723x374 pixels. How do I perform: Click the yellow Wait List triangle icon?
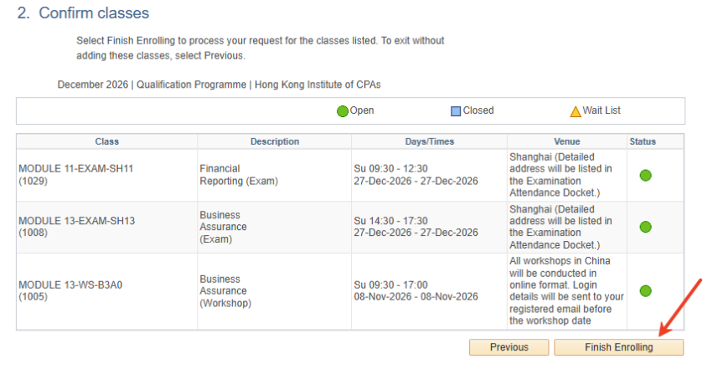click(576, 111)
